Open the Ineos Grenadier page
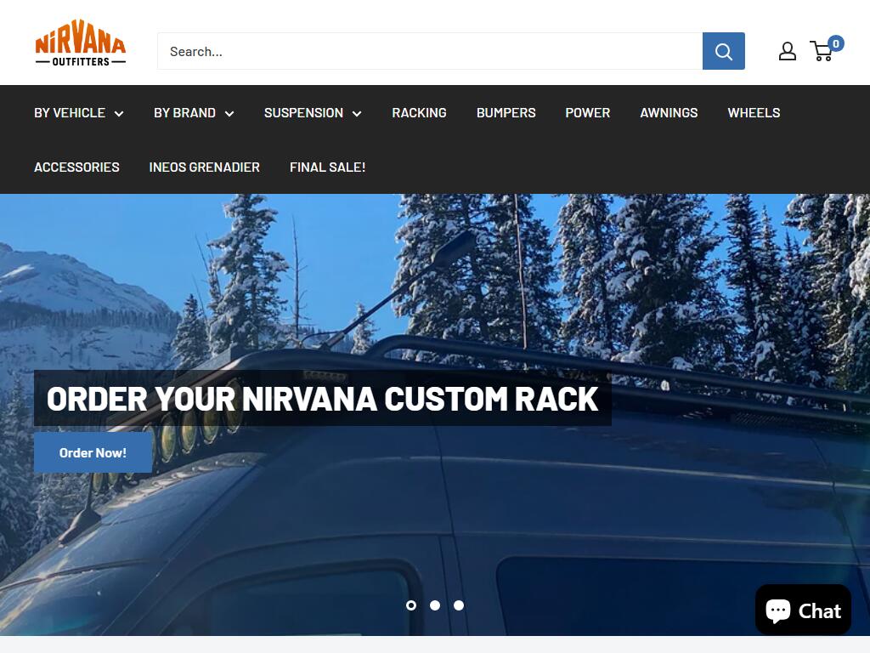The width and height of the screenshot is (870, 653). (x=204, y=168)
